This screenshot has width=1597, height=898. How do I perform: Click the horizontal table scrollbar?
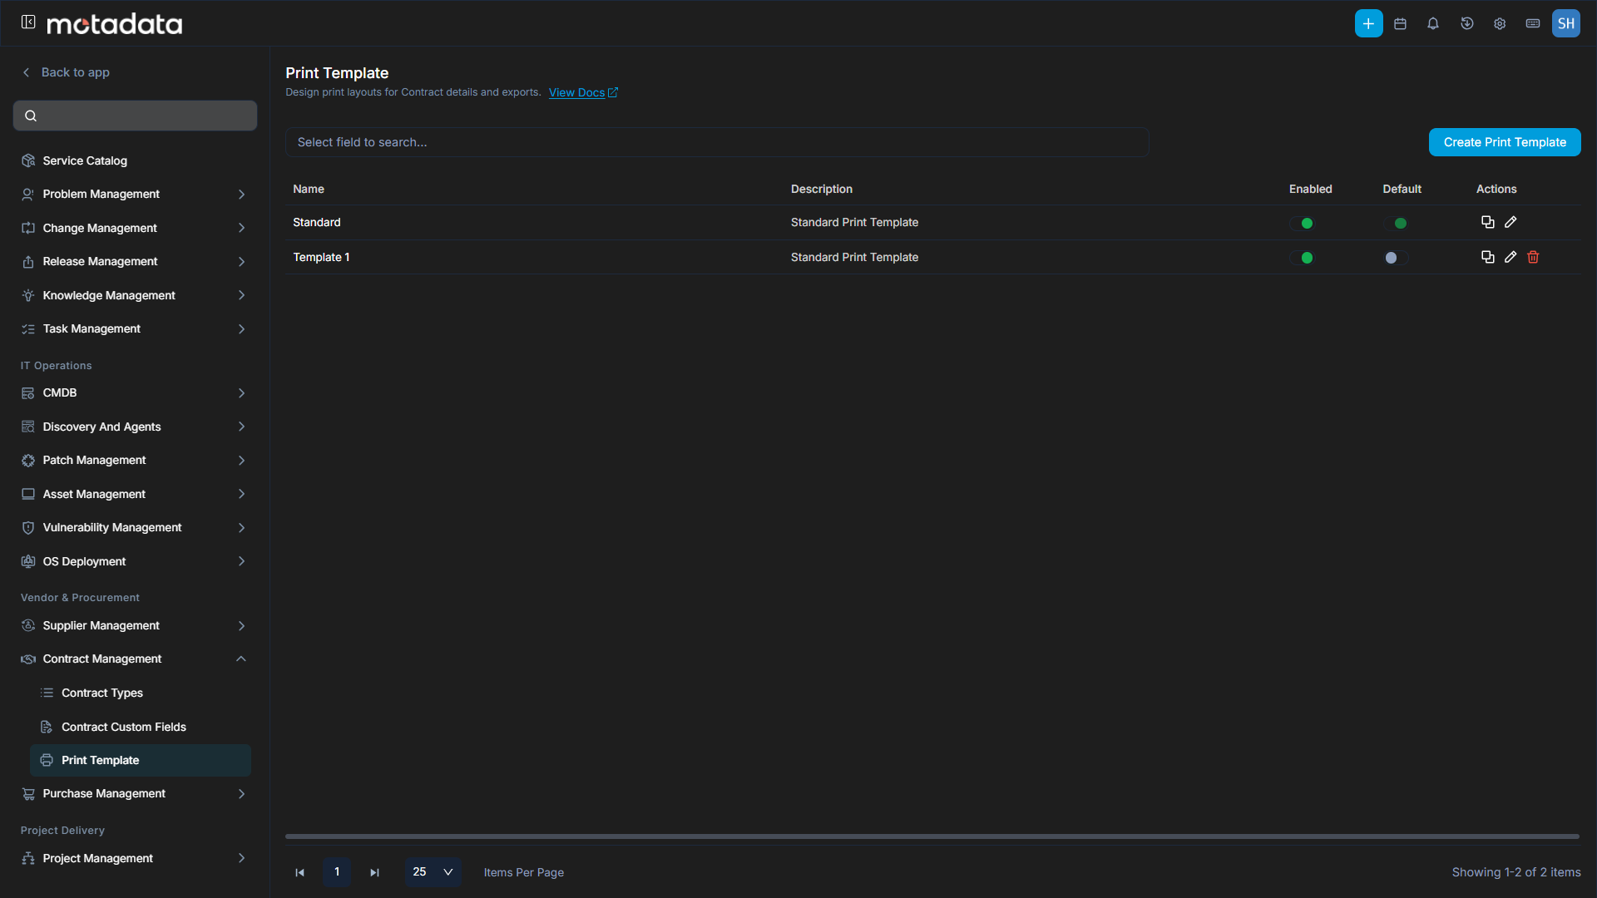[932, 836]
